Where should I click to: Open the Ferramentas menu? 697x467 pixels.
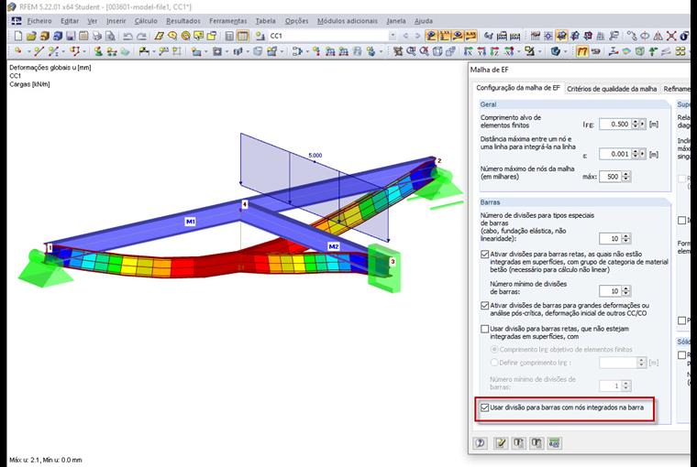[227, 21]
